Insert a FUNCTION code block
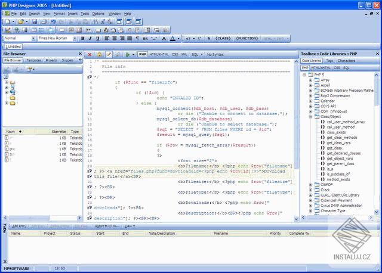The image size is (382, 273). click(247, 38)
